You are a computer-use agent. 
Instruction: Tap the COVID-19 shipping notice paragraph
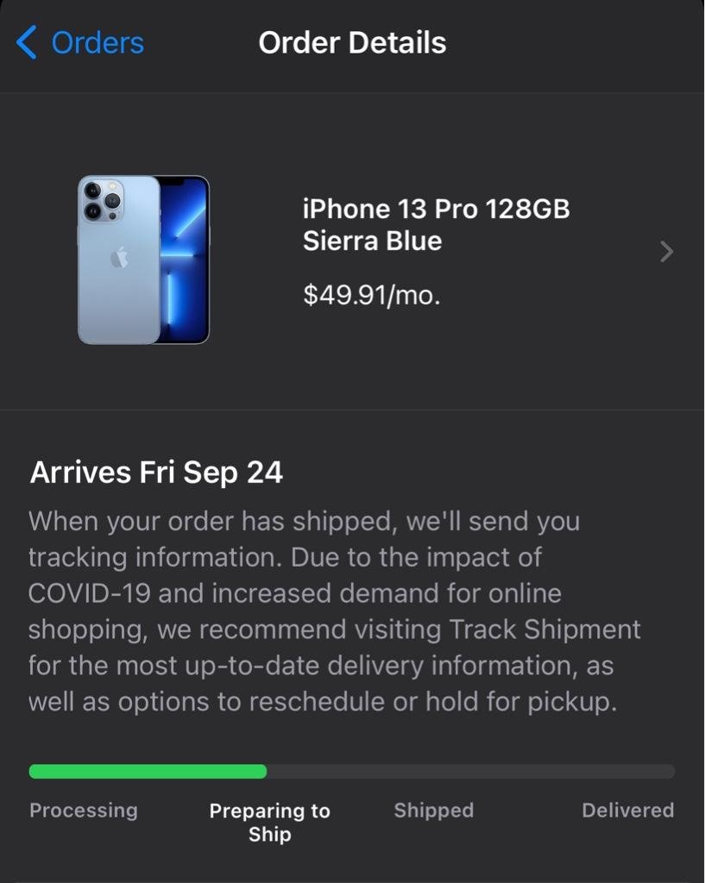coord(334,611)
